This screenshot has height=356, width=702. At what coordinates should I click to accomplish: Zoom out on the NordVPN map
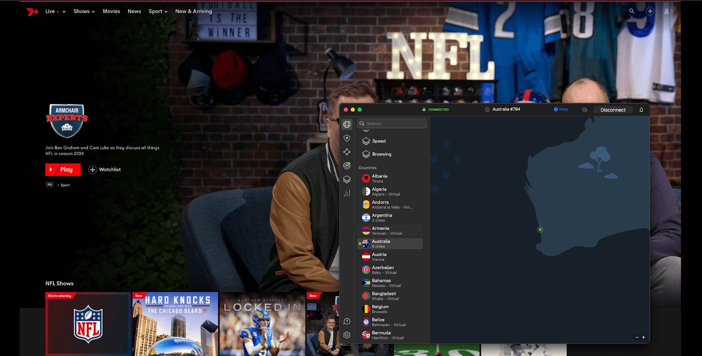pos(637,337)
